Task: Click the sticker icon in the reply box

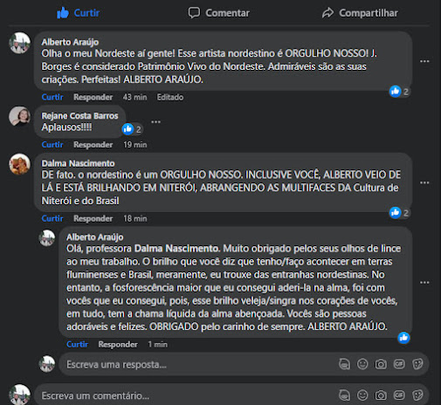Action: coord(417,364)
